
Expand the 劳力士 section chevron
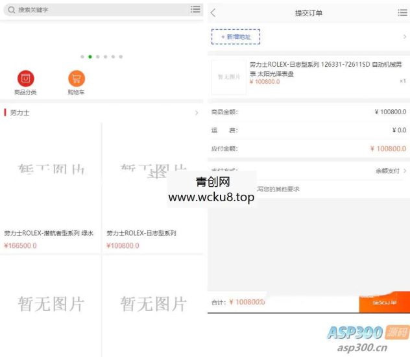[x=197, y=113]
